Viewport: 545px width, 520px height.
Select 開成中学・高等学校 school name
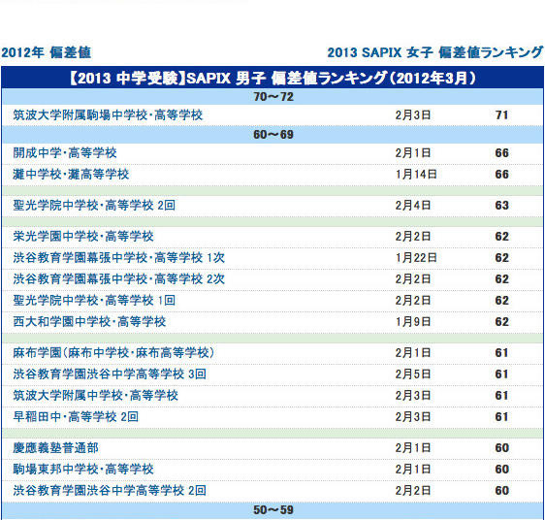point(65,153)
